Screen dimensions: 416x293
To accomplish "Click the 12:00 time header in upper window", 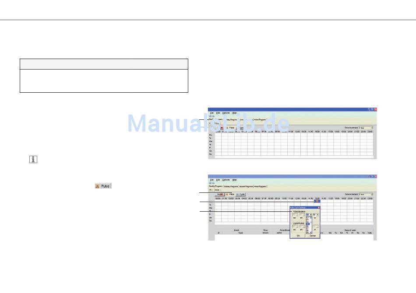I will 297,131.
